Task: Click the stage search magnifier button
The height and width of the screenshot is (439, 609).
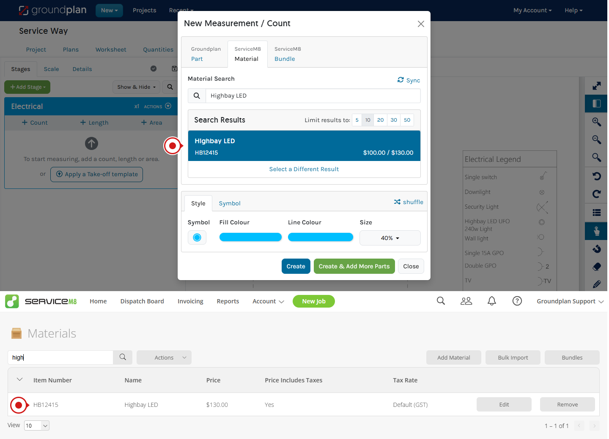Action: (170, 87)
